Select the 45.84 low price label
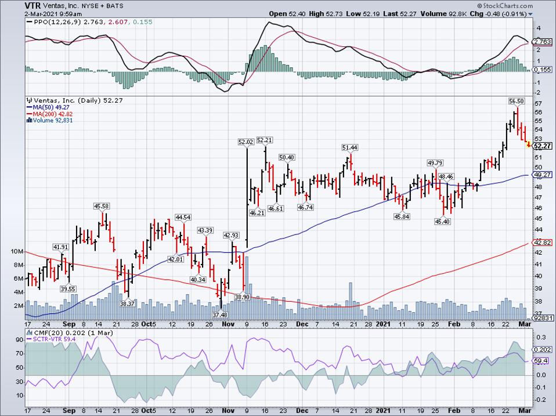 (402, 216)
